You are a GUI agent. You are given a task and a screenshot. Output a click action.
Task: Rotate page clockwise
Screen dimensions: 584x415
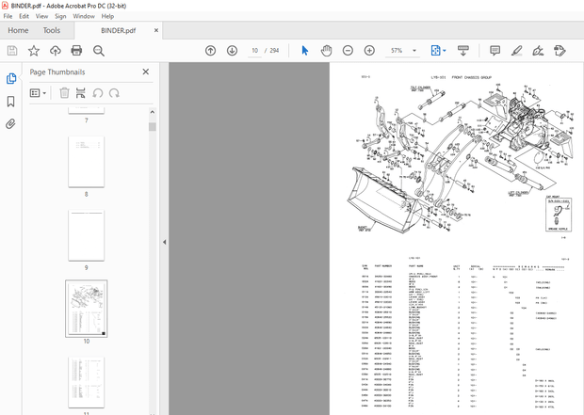point(114,93)
